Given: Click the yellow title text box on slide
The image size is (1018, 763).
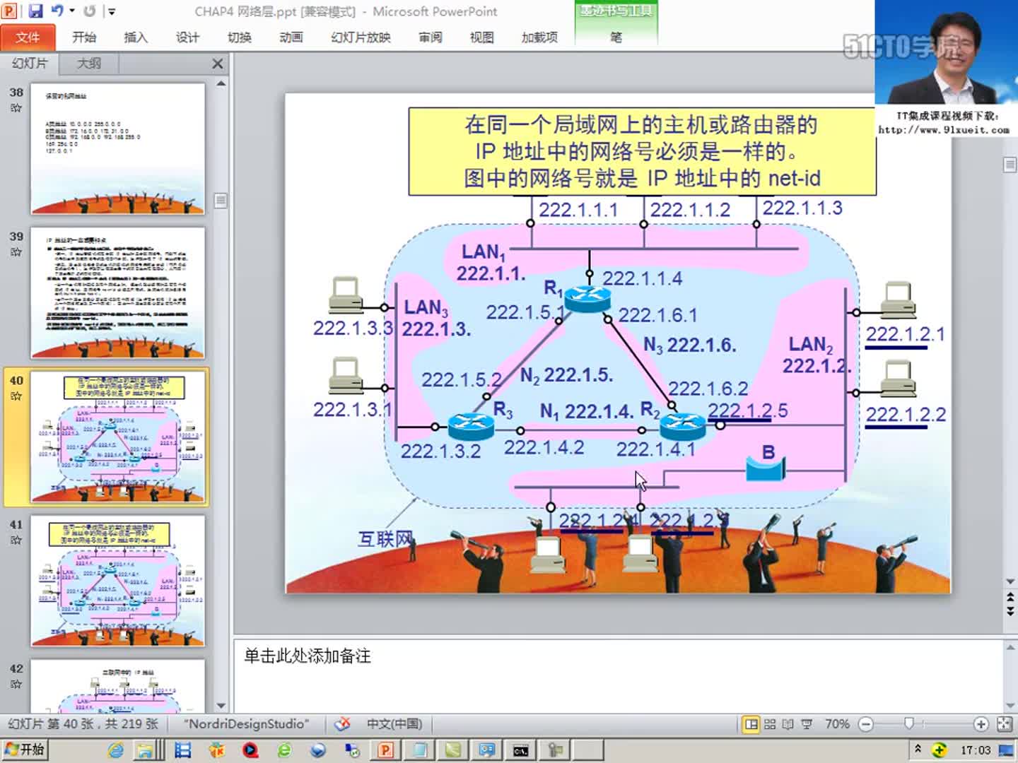Looking at the screenshot, I should (x=642, y=151).
